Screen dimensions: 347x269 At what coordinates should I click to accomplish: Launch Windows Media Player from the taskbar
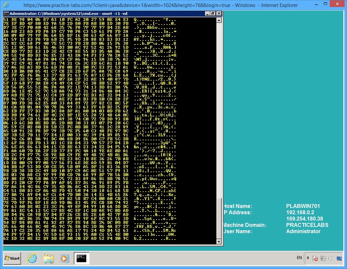[65, 258]
